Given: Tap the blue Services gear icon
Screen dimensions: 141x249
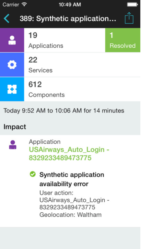Looking at the screenshot, I should pyautogui.click(x=12, y=65).
